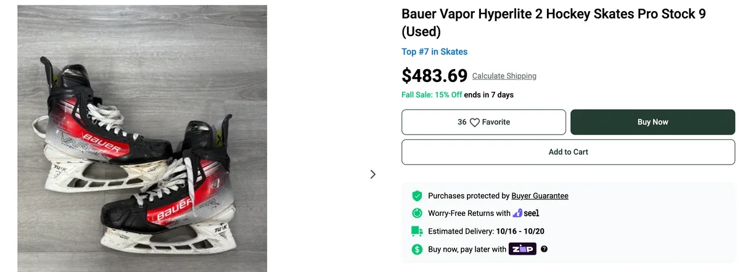
Task: Open the Seel logo
Action: click(x=527, y=213)
